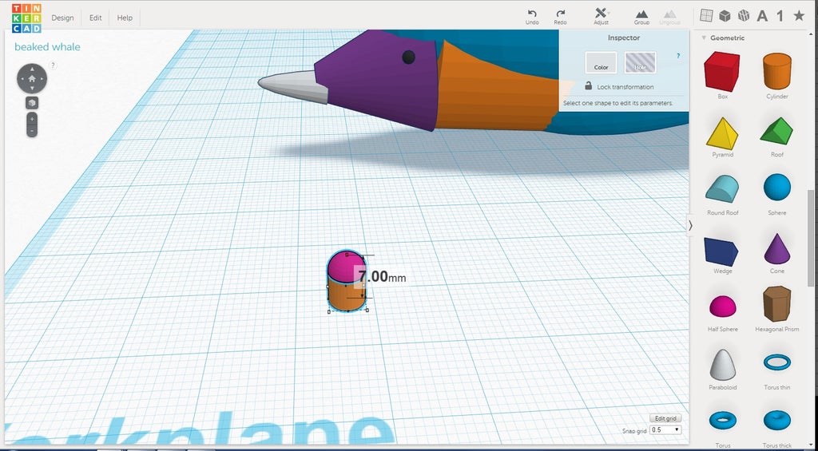Click the Undo button
This screenshot has width=818, height=451.
[532, 17]
